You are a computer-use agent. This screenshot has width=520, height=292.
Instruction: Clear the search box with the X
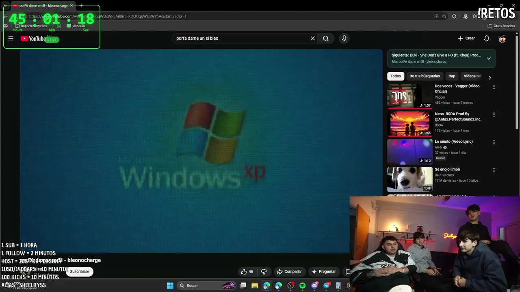(313, 39)
